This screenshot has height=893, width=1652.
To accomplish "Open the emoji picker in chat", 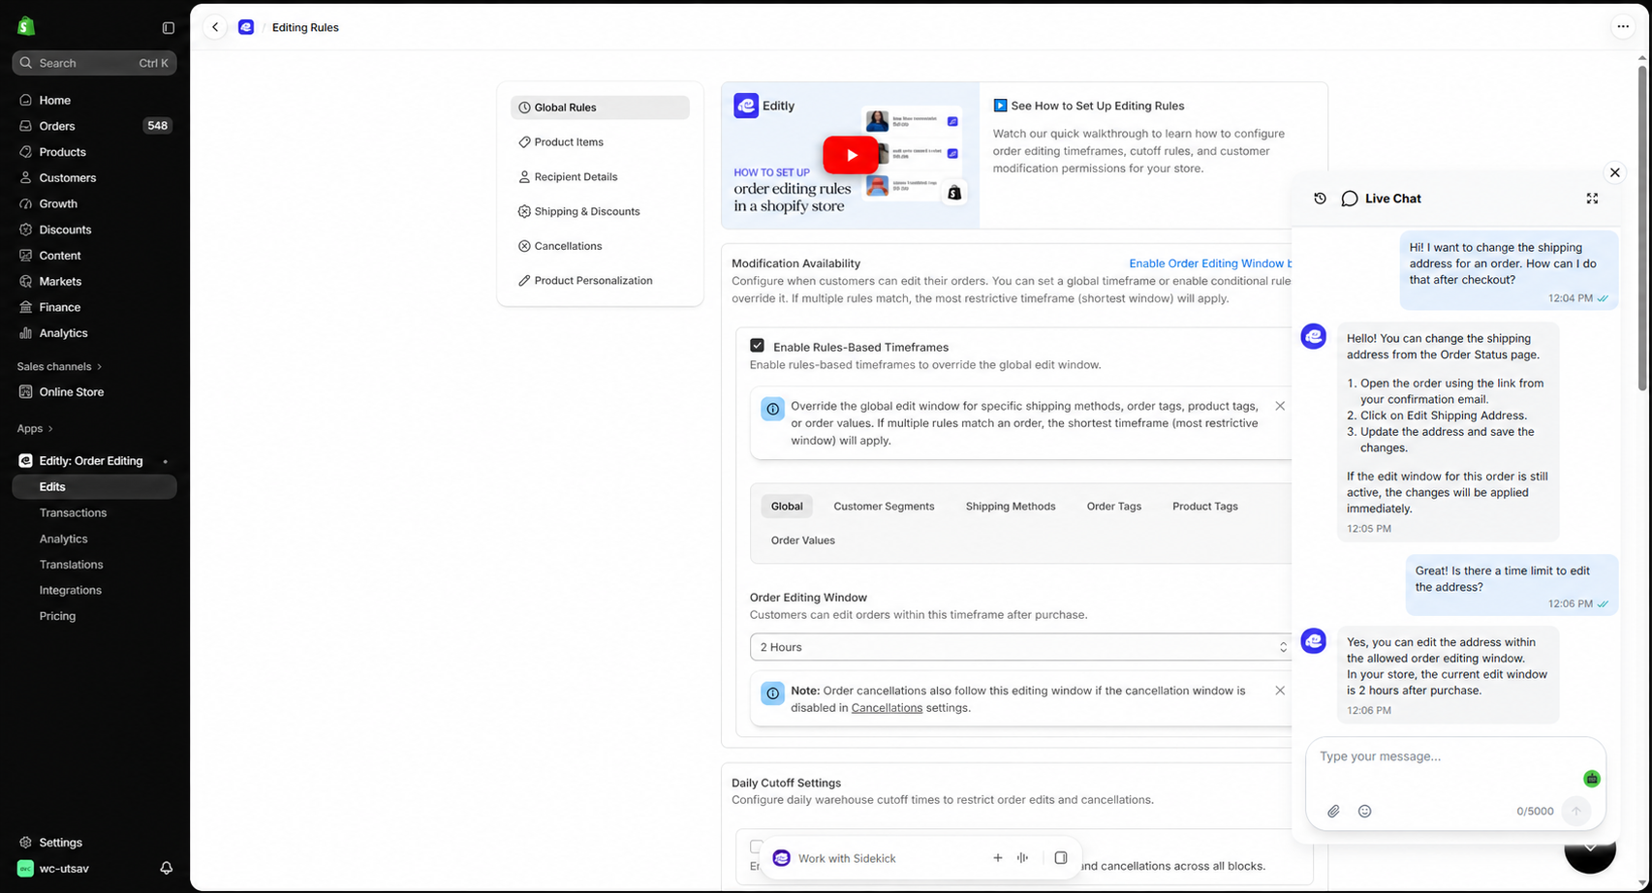I will click(1364, 812).
